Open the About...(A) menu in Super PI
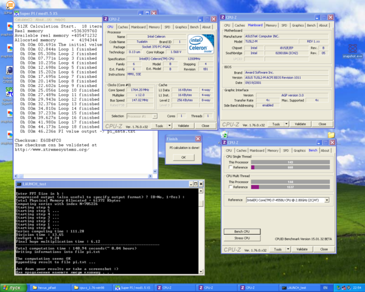 [43, 20]
